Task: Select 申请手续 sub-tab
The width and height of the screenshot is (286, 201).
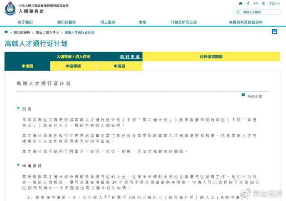Action: 73,66
